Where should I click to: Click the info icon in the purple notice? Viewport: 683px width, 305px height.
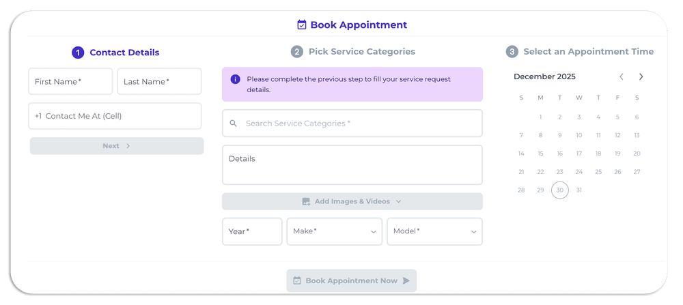[235, 79]
